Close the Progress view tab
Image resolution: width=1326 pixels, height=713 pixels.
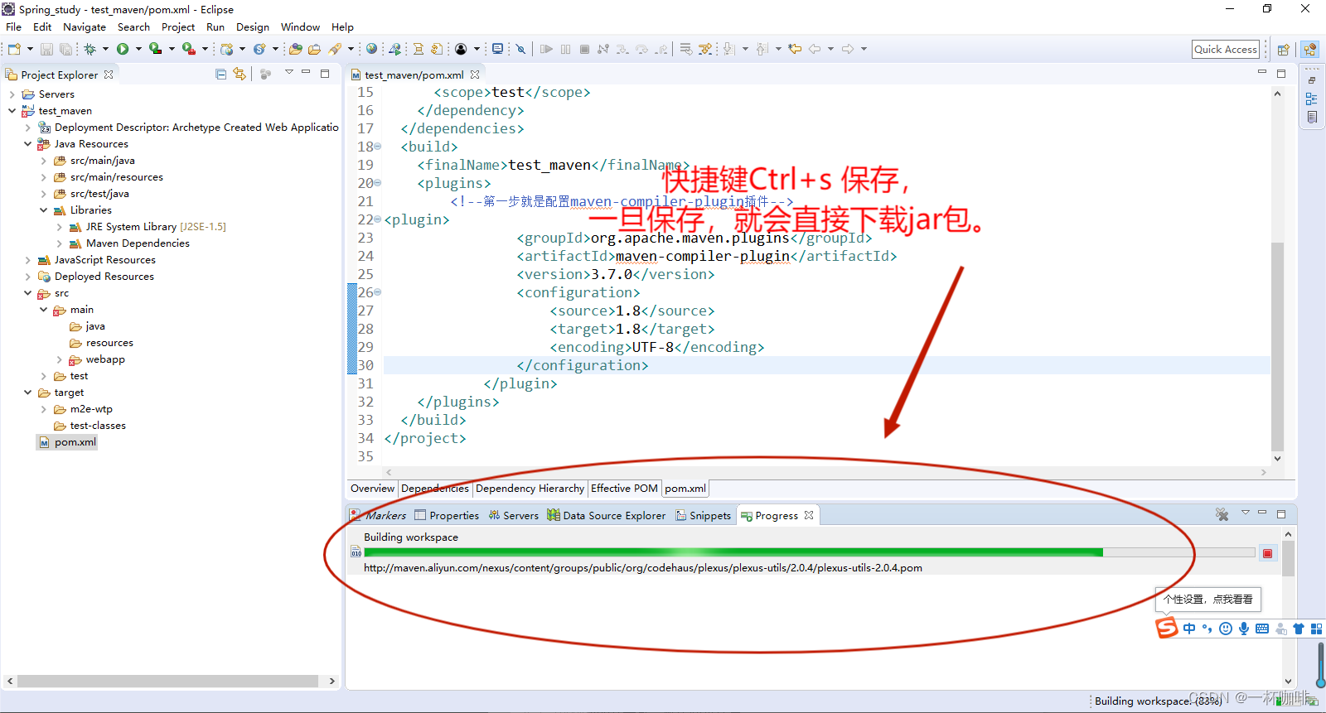tap(809, 515)
